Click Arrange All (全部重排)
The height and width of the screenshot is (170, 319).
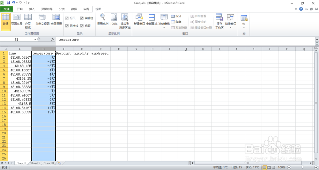coord(152,20)
